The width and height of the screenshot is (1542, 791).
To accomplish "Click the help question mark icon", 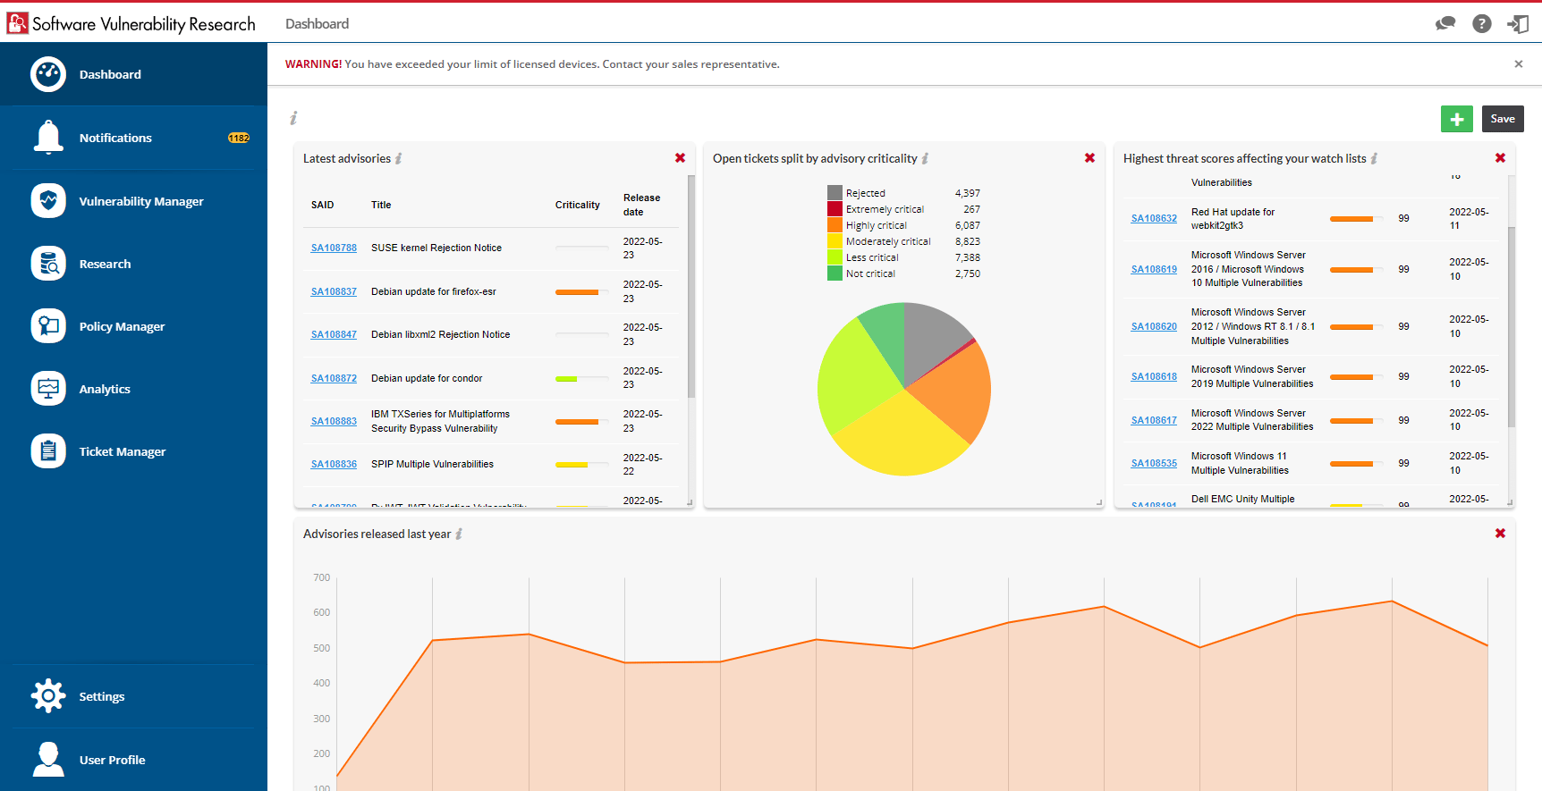I will click(x=1481, y=24).
